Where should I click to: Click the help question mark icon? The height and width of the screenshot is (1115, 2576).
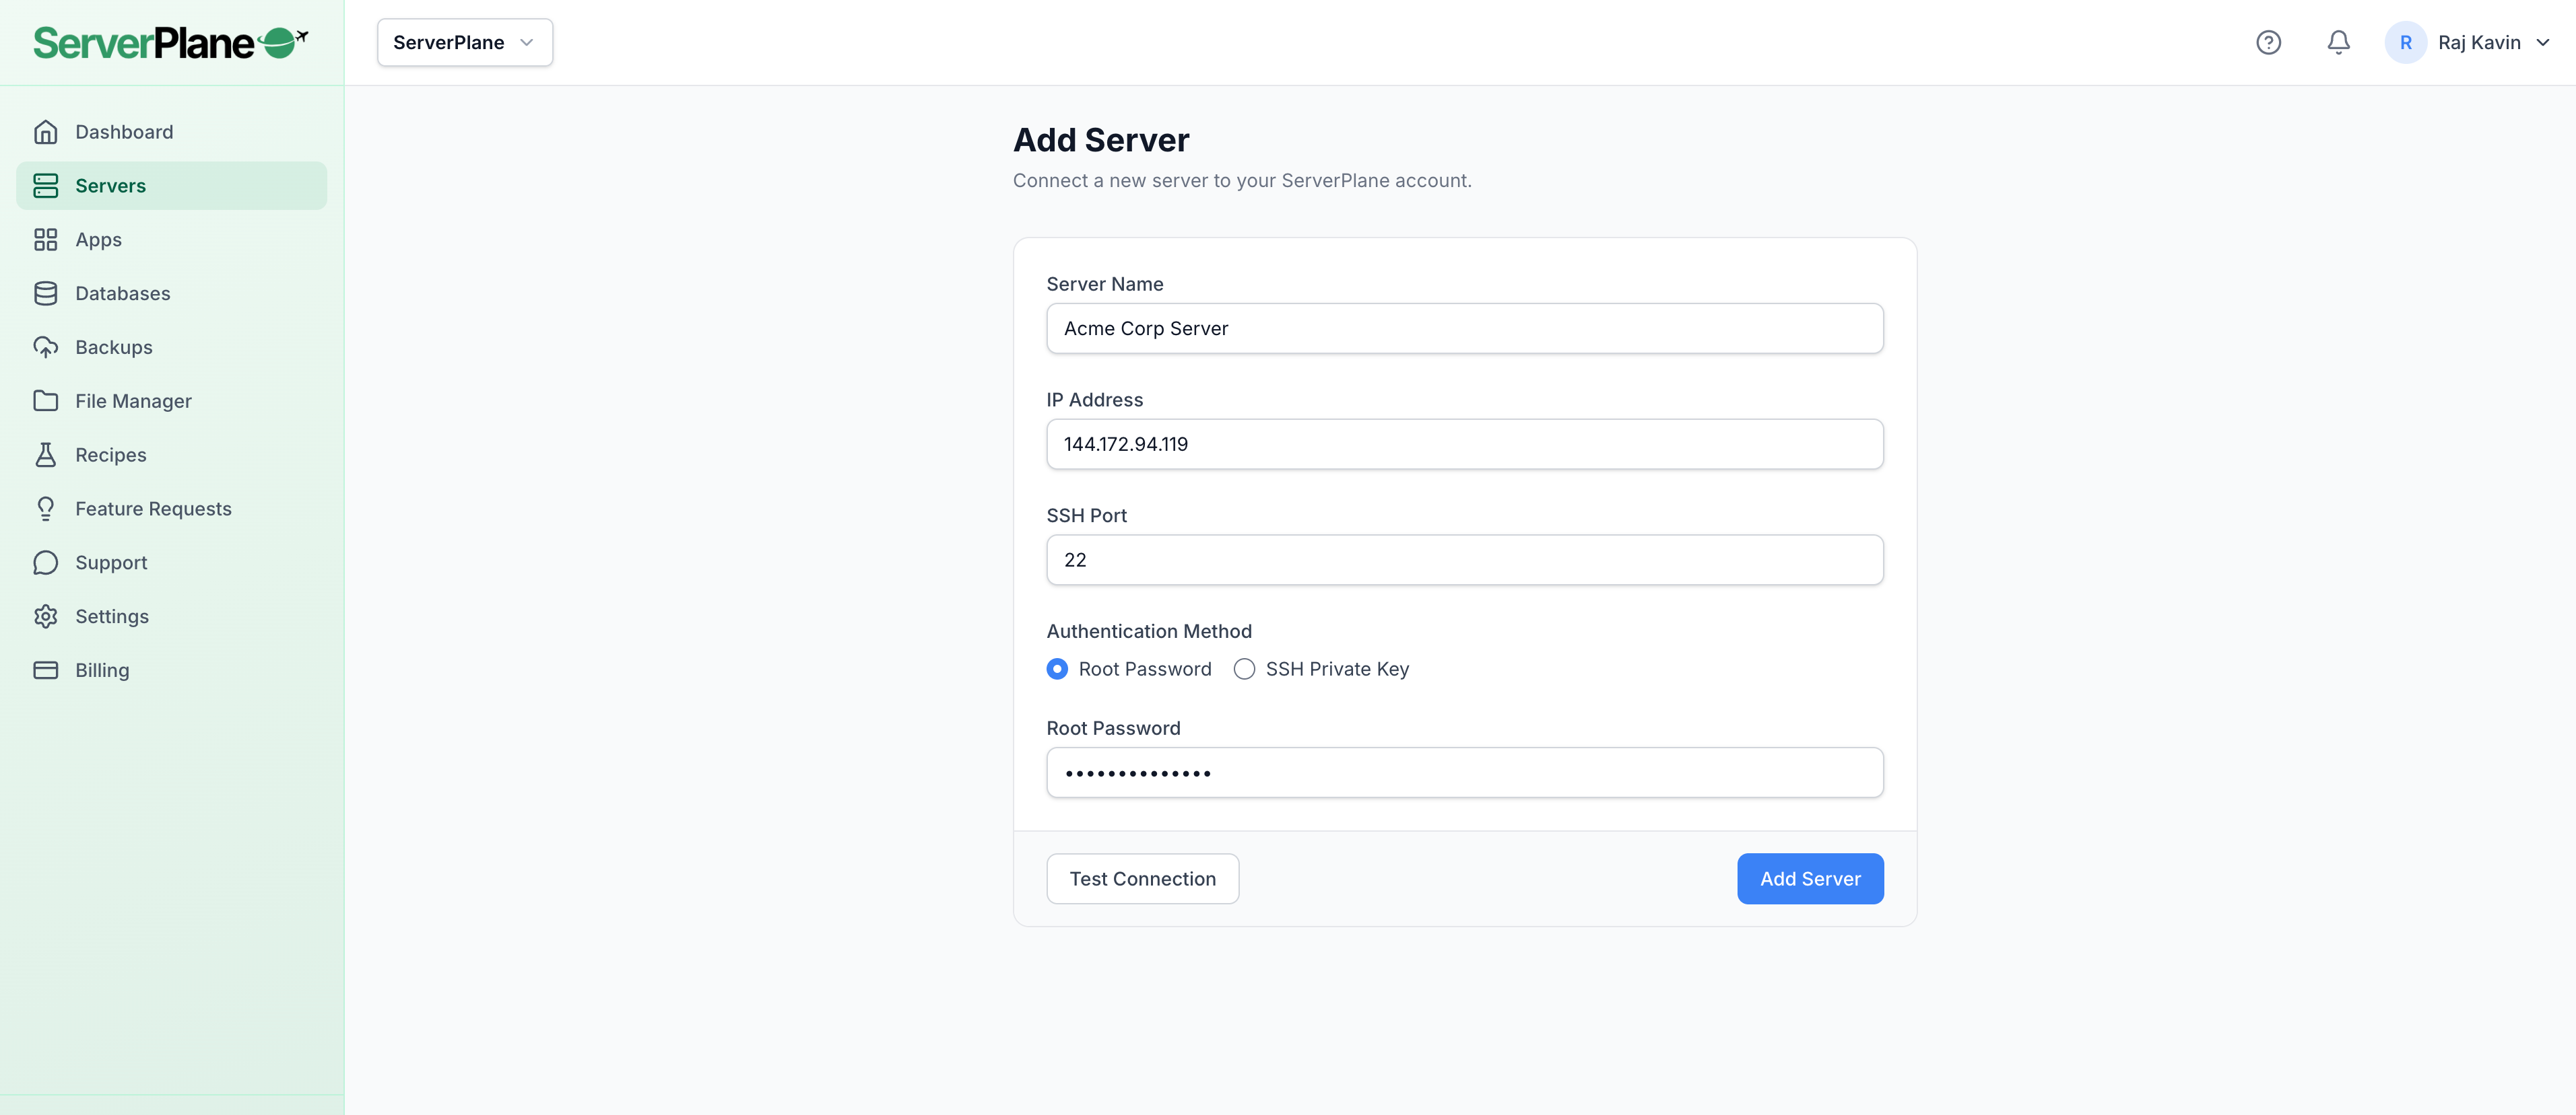[x=2268, y=42]
